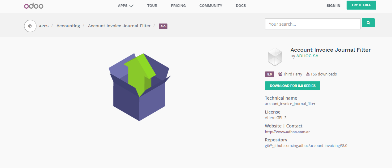Open the TOUR page

(x=152, y=6)
